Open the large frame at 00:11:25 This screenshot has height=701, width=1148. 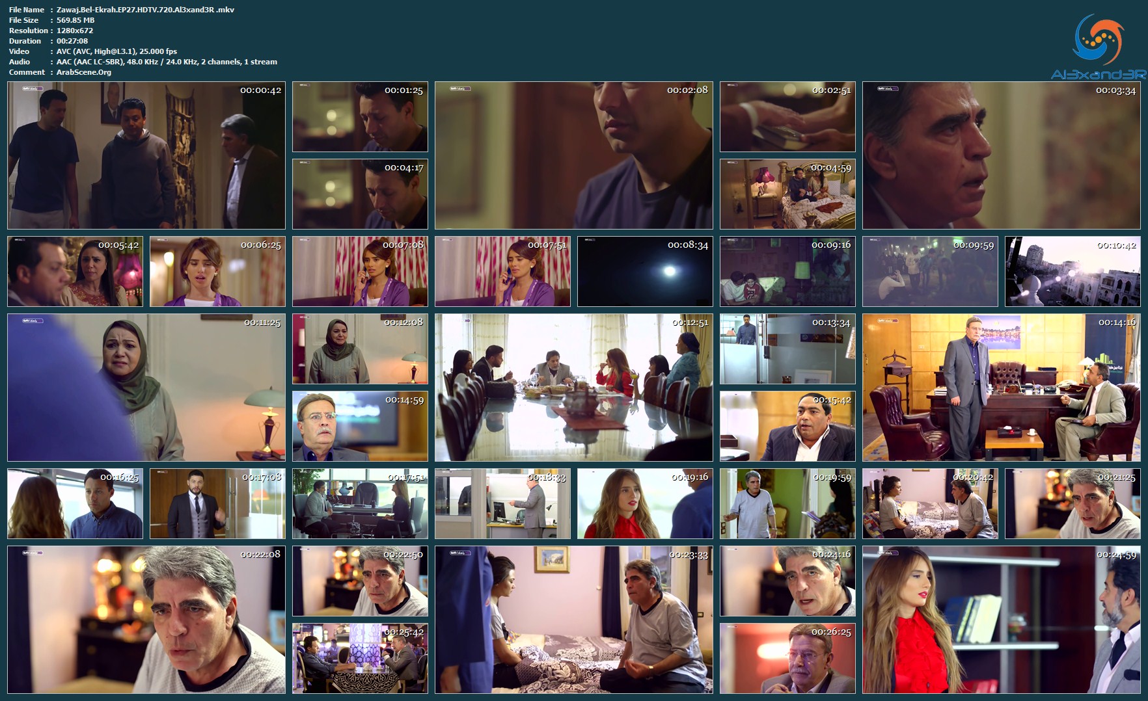click(146, 388)
